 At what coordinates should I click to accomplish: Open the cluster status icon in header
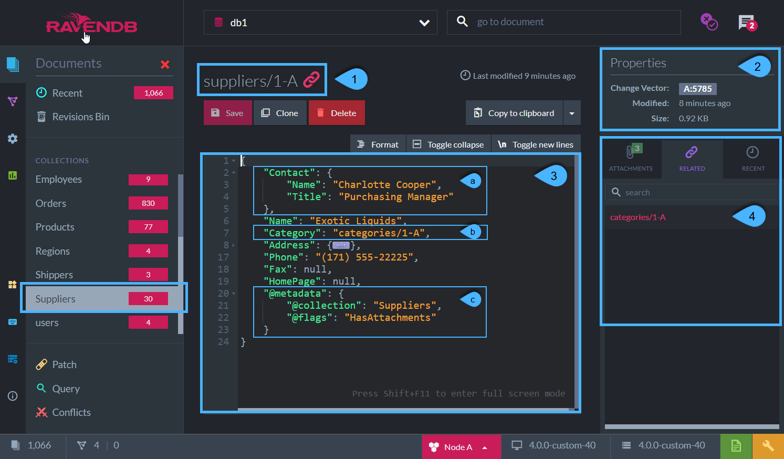(709, 22)
